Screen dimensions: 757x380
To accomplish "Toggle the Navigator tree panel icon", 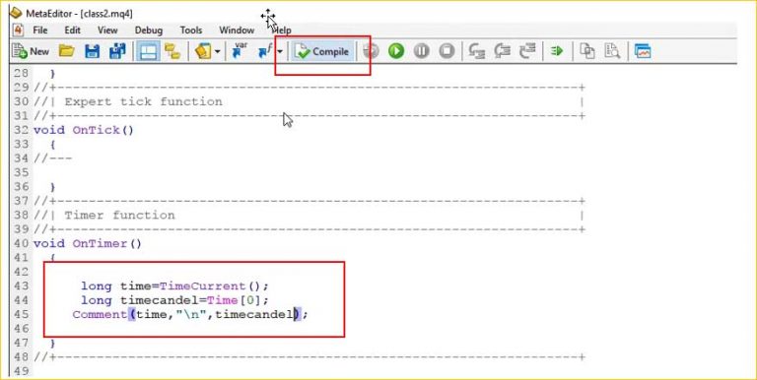I will click(172, 51).
